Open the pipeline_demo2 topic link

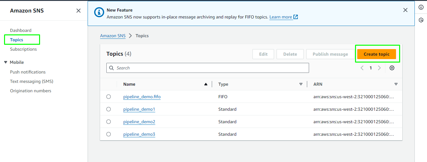click(x=139, y=122)
